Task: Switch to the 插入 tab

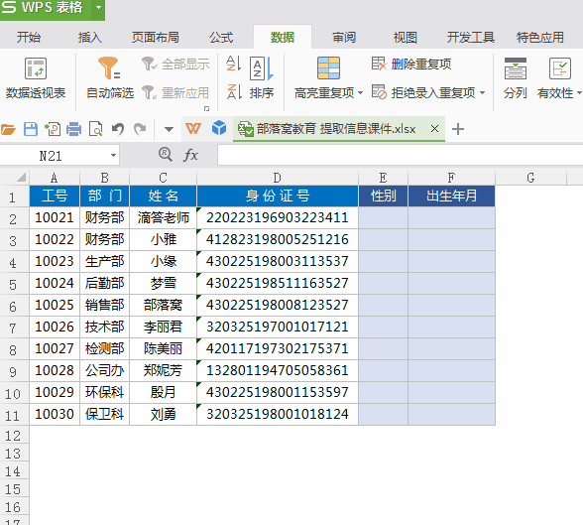Action: point(89,37)
